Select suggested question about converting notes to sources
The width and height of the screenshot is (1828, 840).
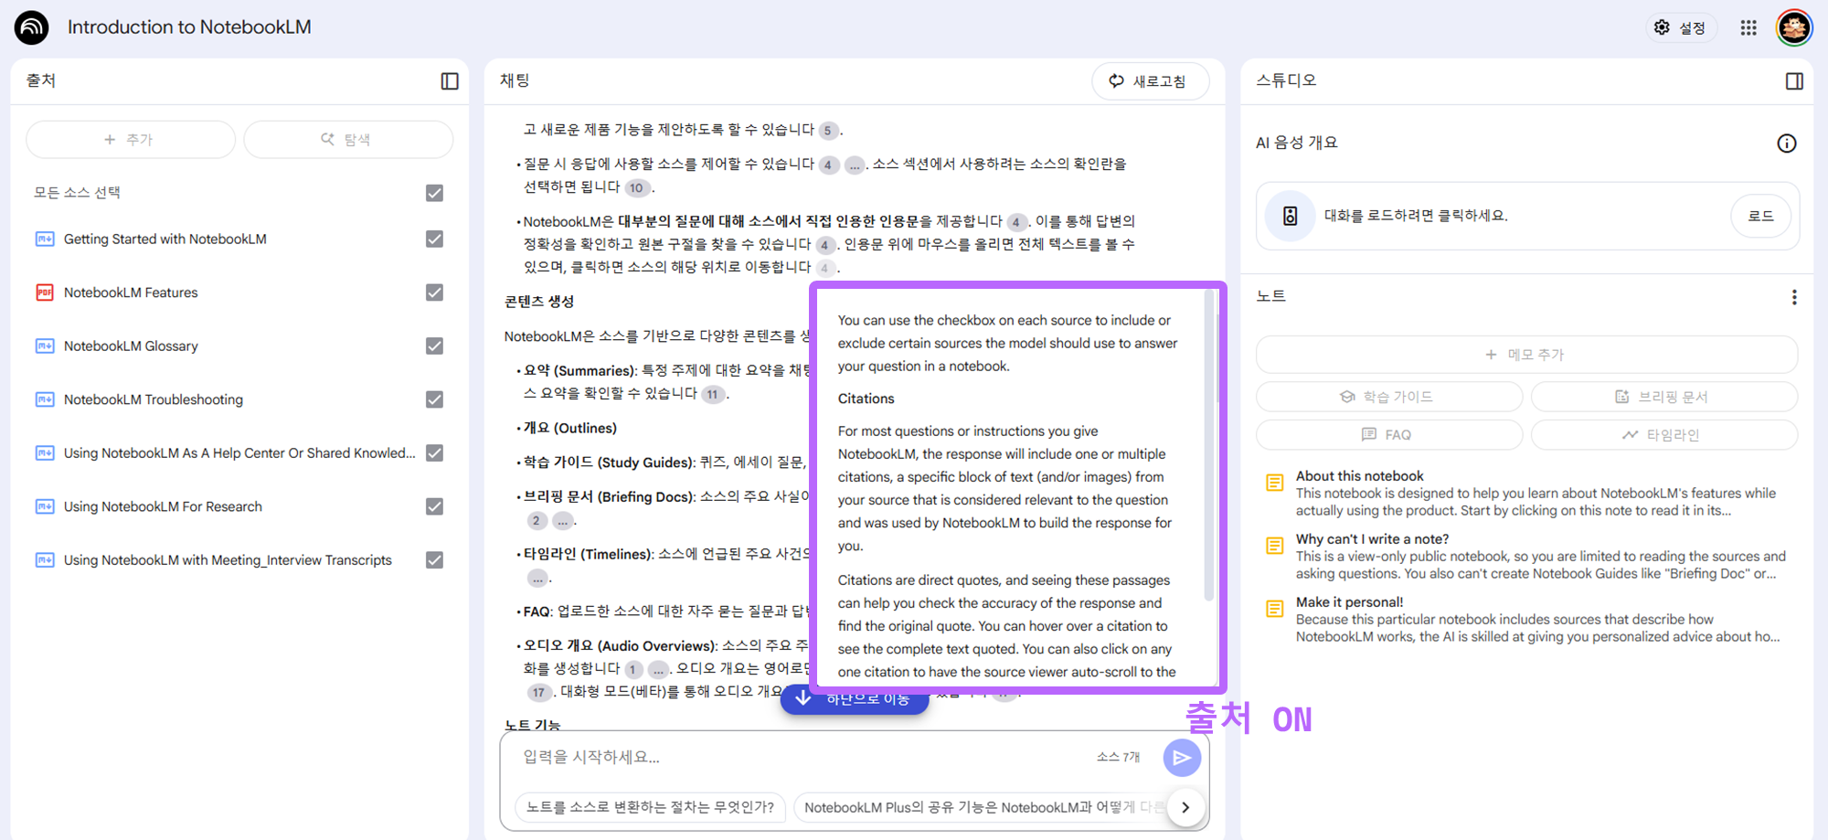point(651,808)
